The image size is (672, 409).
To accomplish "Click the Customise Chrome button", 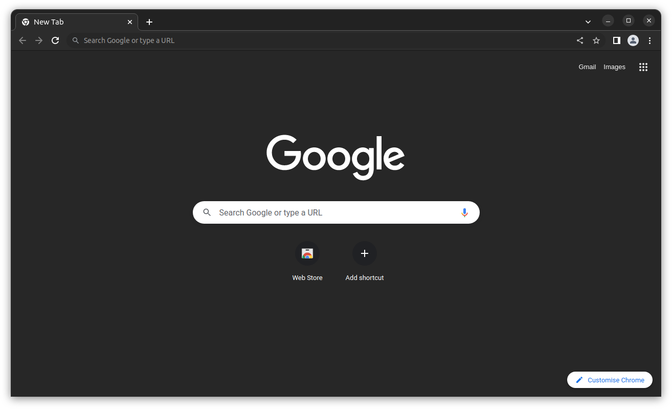I will pos(610,380).
